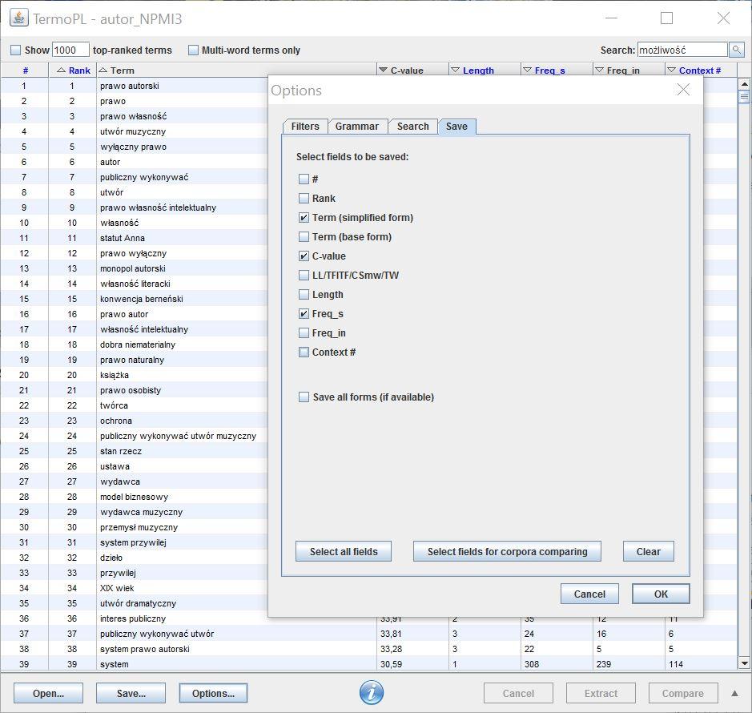
Task: Switch to the Grammar tab
Action: tap(357, 127)
